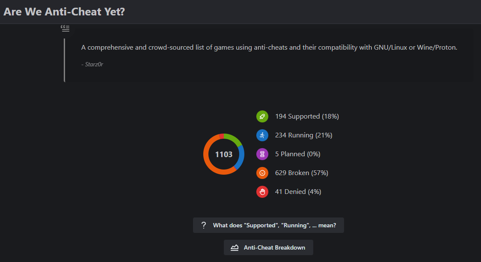This screenshot has height=262, width=481.
Task: Click the 1103 total in the donut center
Action: (224, 154)
